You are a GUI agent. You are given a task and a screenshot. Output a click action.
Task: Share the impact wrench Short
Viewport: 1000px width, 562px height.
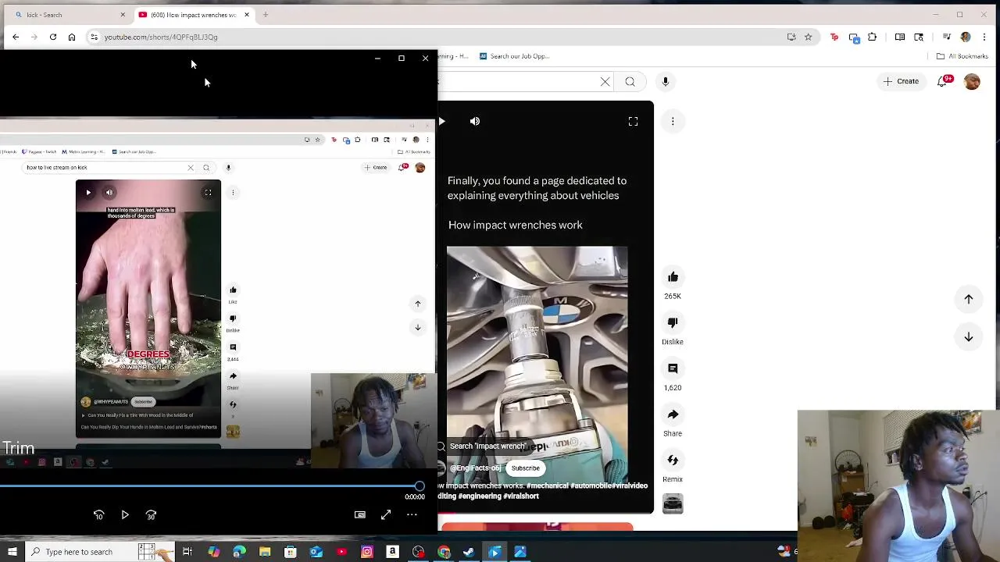[673, 414]
